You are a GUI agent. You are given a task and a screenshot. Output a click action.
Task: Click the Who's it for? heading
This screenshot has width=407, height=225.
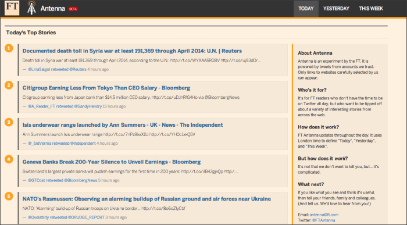coord(312,90)
